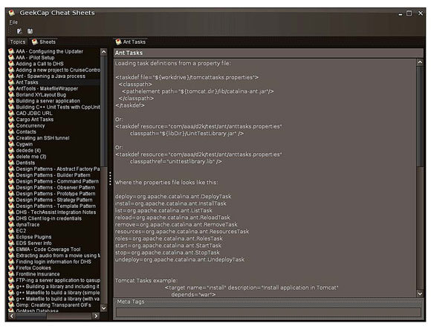Click the split pane divider handle
Screen dimensions: 431x329
(x=110, y=178)
